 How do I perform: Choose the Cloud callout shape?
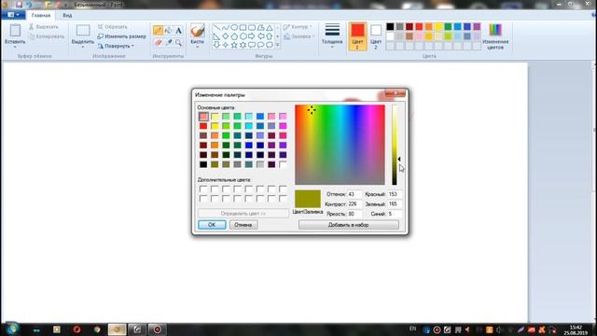[x=270, y=45]
